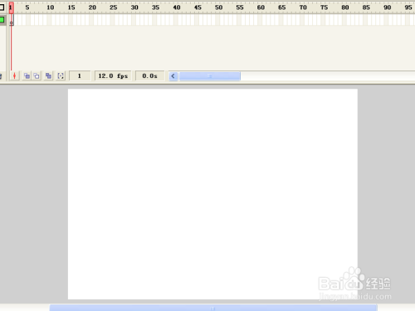This screenshot has height=311, width=415.
Task: Enable Onion Skin Outlines button
Action: coord(37,75)
